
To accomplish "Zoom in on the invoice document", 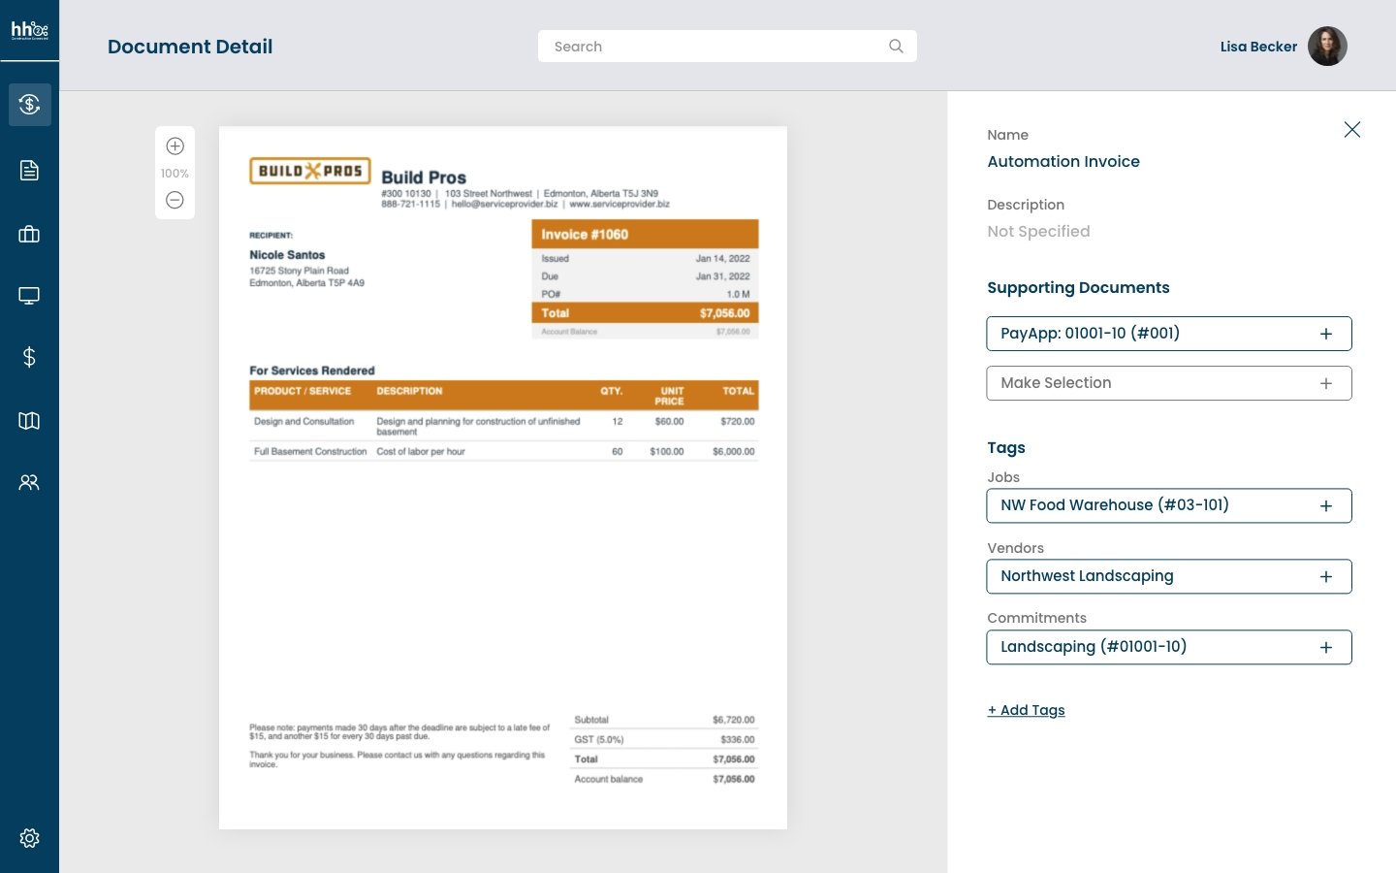I will point(174,146).
